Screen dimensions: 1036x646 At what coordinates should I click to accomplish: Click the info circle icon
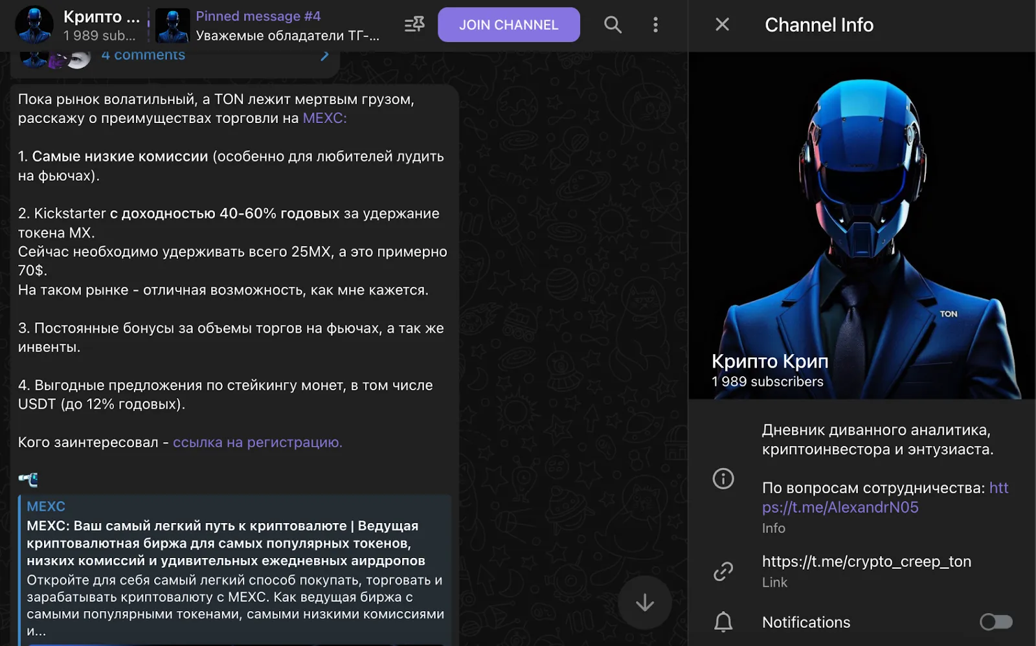[x=723, y=478]
